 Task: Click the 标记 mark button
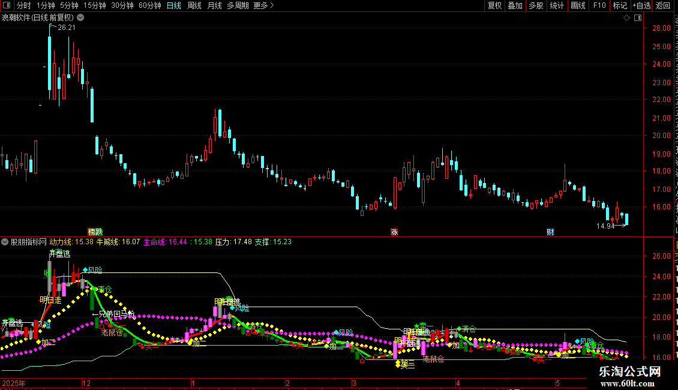click(620, 5)
